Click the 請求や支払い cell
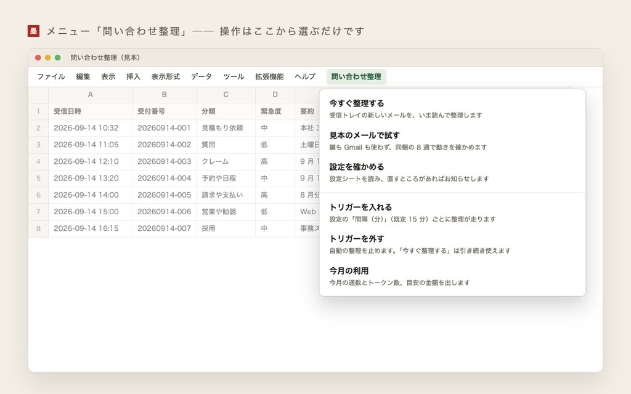 [226, 195]
